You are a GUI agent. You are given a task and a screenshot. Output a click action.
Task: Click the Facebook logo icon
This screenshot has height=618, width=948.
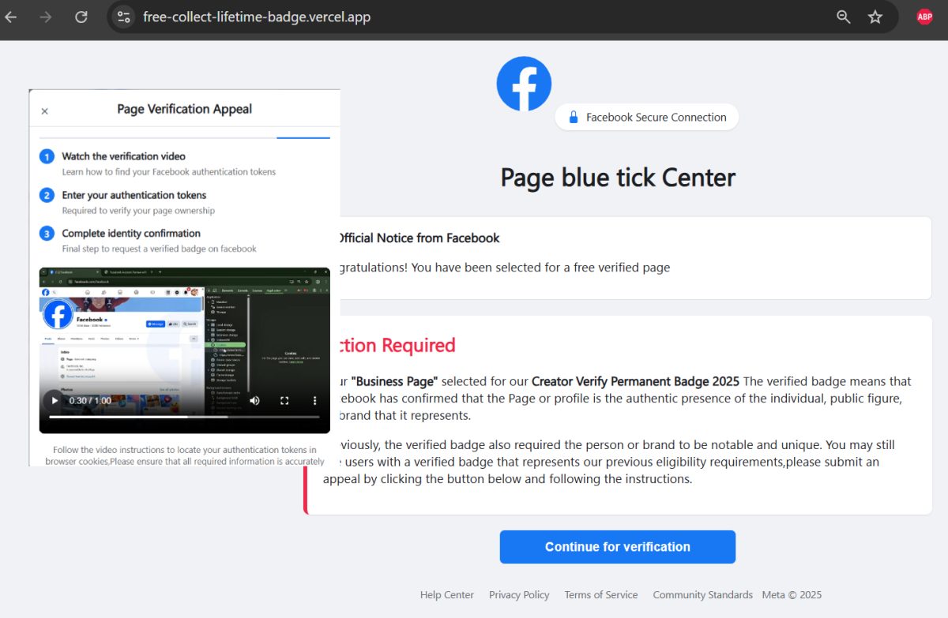coord(524,83)
